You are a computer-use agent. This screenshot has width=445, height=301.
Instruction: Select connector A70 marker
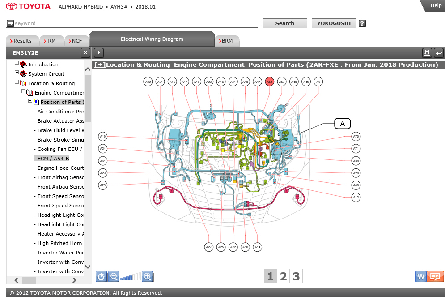tap(356, 137)
